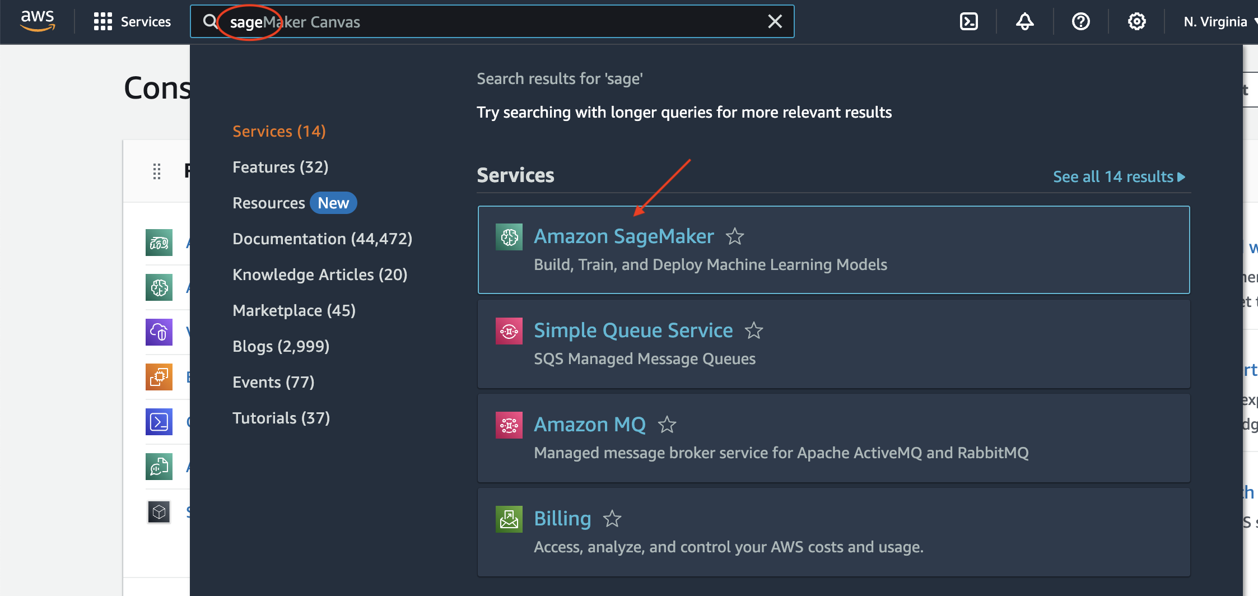Open the Amazon SageMaker link
This screenshot has height=596, width=1258.
click(623, 236)
